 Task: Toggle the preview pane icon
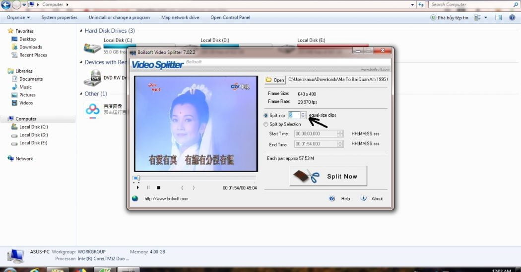pos(498,18)
